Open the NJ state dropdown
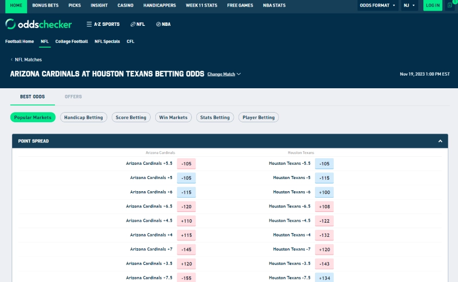The height and width of the screenshot is (282, 458). (410, 5)
